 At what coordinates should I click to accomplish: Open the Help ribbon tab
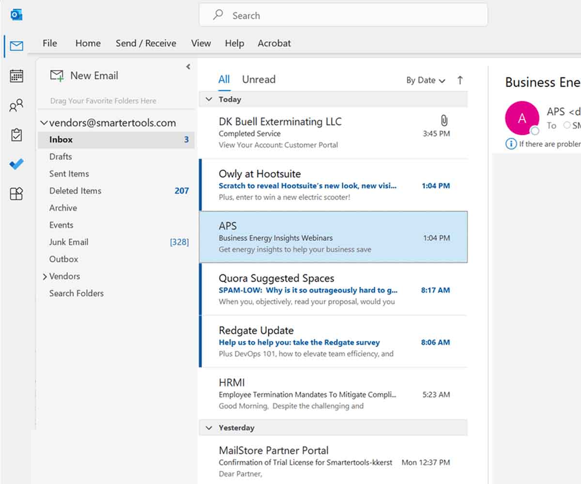tap(234, 43)
